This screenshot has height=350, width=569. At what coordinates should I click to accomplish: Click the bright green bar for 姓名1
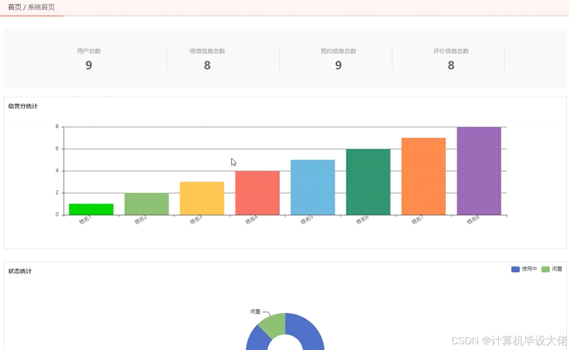(x=91, y=209)
